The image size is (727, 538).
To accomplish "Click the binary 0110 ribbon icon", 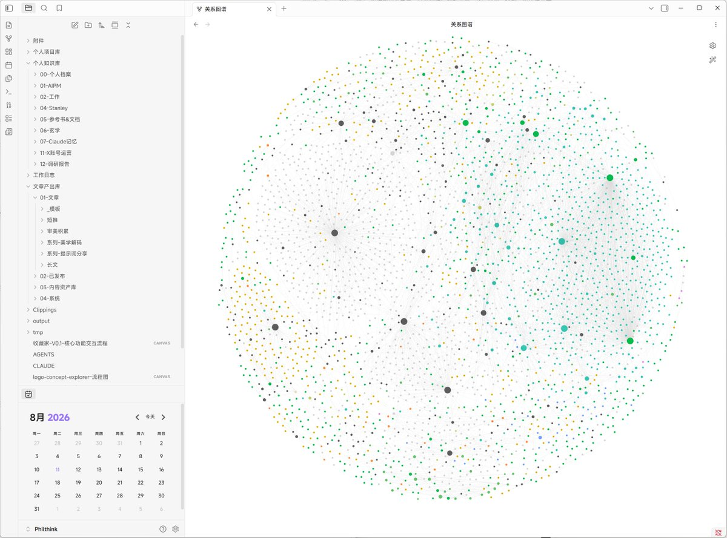I will 8,105.
